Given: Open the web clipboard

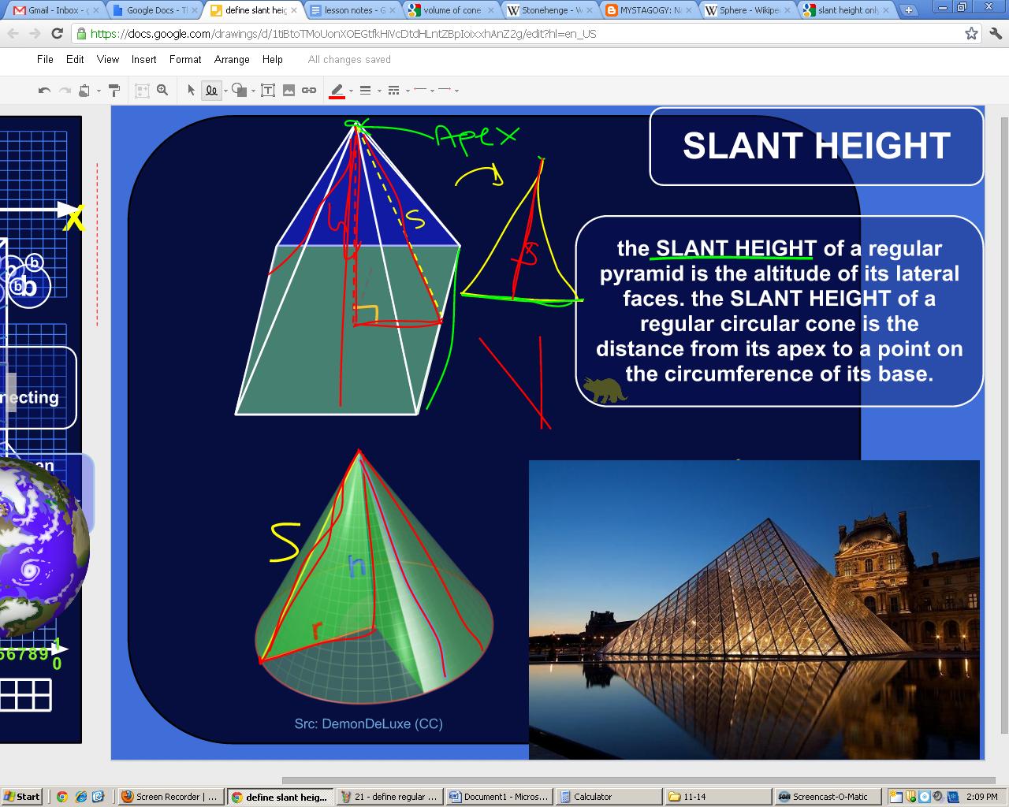Looking at the screenshot, I should (x=84, y=91).
